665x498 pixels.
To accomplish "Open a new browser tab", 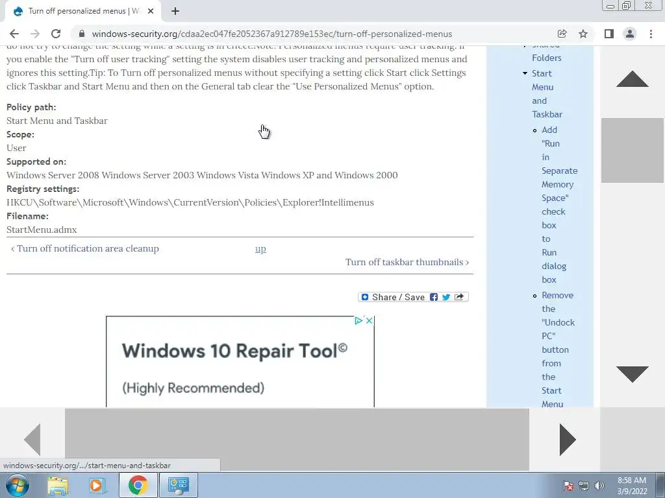I will (175, 11).
